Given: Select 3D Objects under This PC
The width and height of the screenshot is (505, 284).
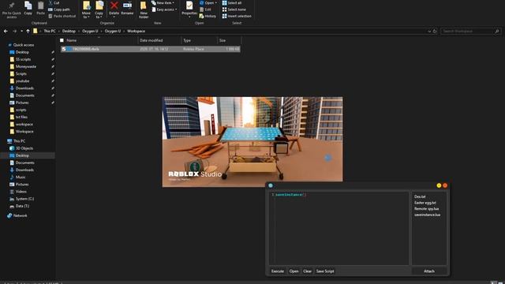Looking at the screenshot, I should point(24,148).
